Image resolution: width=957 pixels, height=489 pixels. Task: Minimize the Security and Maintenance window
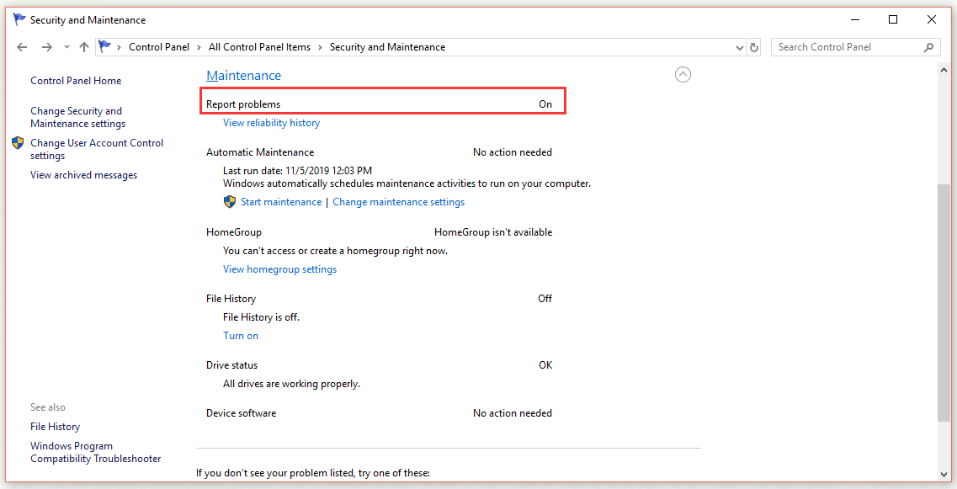pyautogui.click(x=855, y=19)
